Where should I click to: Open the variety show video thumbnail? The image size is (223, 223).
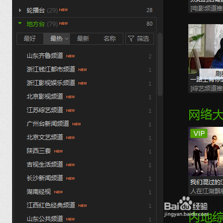pos(205,49)
